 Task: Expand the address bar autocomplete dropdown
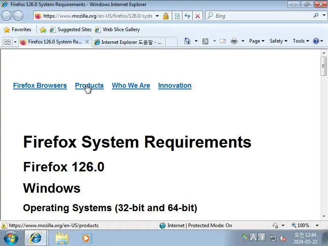(x=157, y=16)
